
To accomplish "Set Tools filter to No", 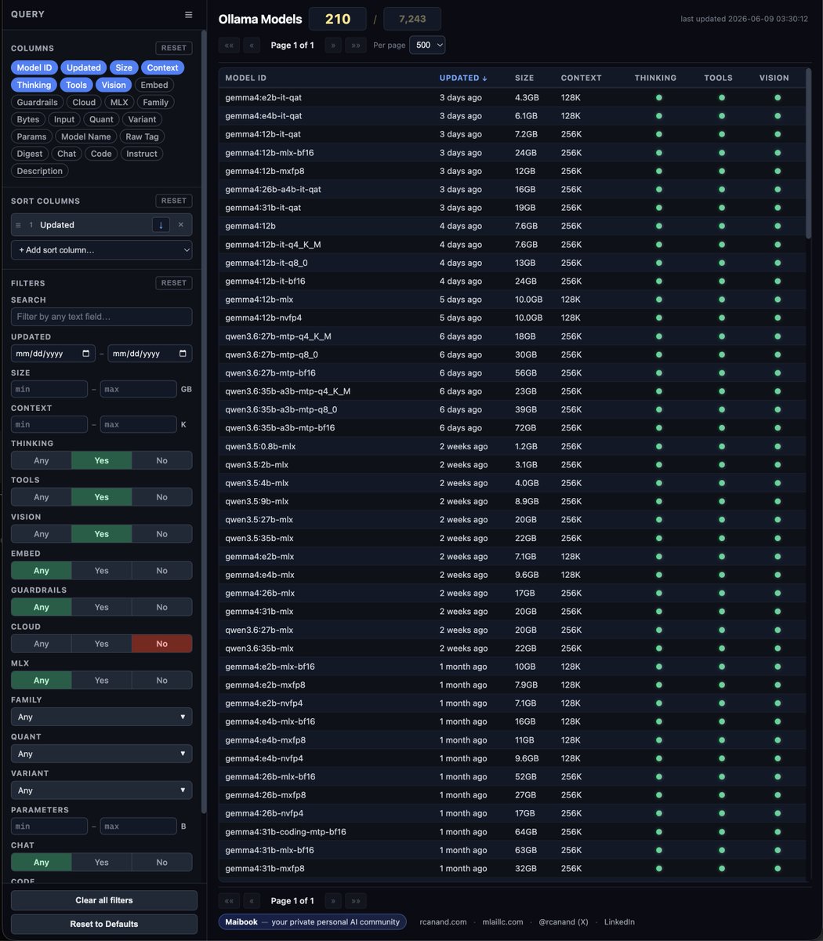I will point(161,497).
